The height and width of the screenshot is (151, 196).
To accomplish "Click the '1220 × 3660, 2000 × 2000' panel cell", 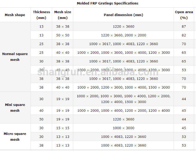I will (x=123, y=35).
